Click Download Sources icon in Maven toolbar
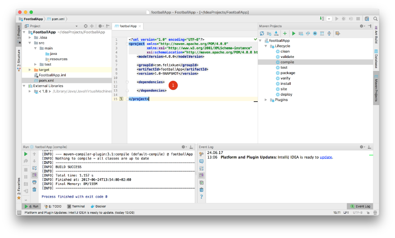Image resolution: width=395 pixels, height=238 pixels. coord(276,34)
